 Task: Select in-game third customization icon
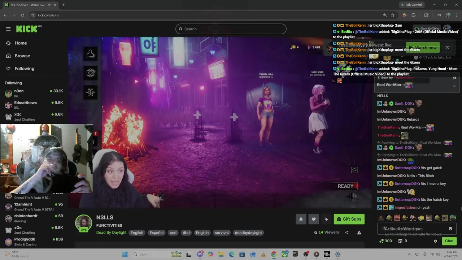click(90, 93)
